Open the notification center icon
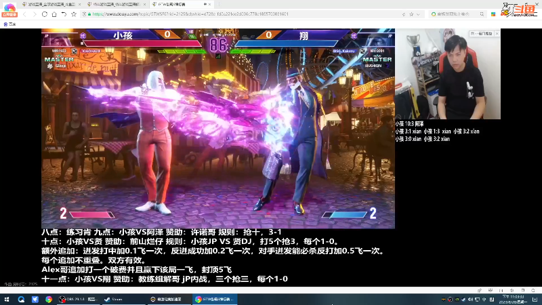Image resolution: width=542 pixels, height=305 pixels. [x=535, y=300]
